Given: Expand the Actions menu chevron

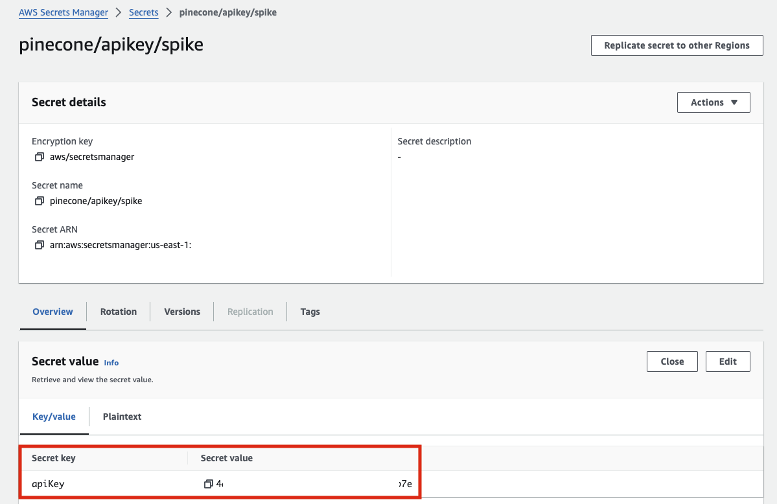Looking at the screenshot, I should coord(734,102).
